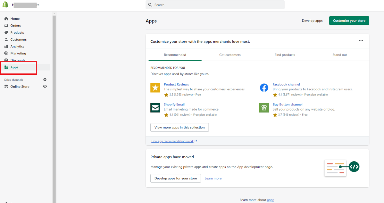Switch to the Find products tab
Screen dimensions: 384x203
click(285, 55)
